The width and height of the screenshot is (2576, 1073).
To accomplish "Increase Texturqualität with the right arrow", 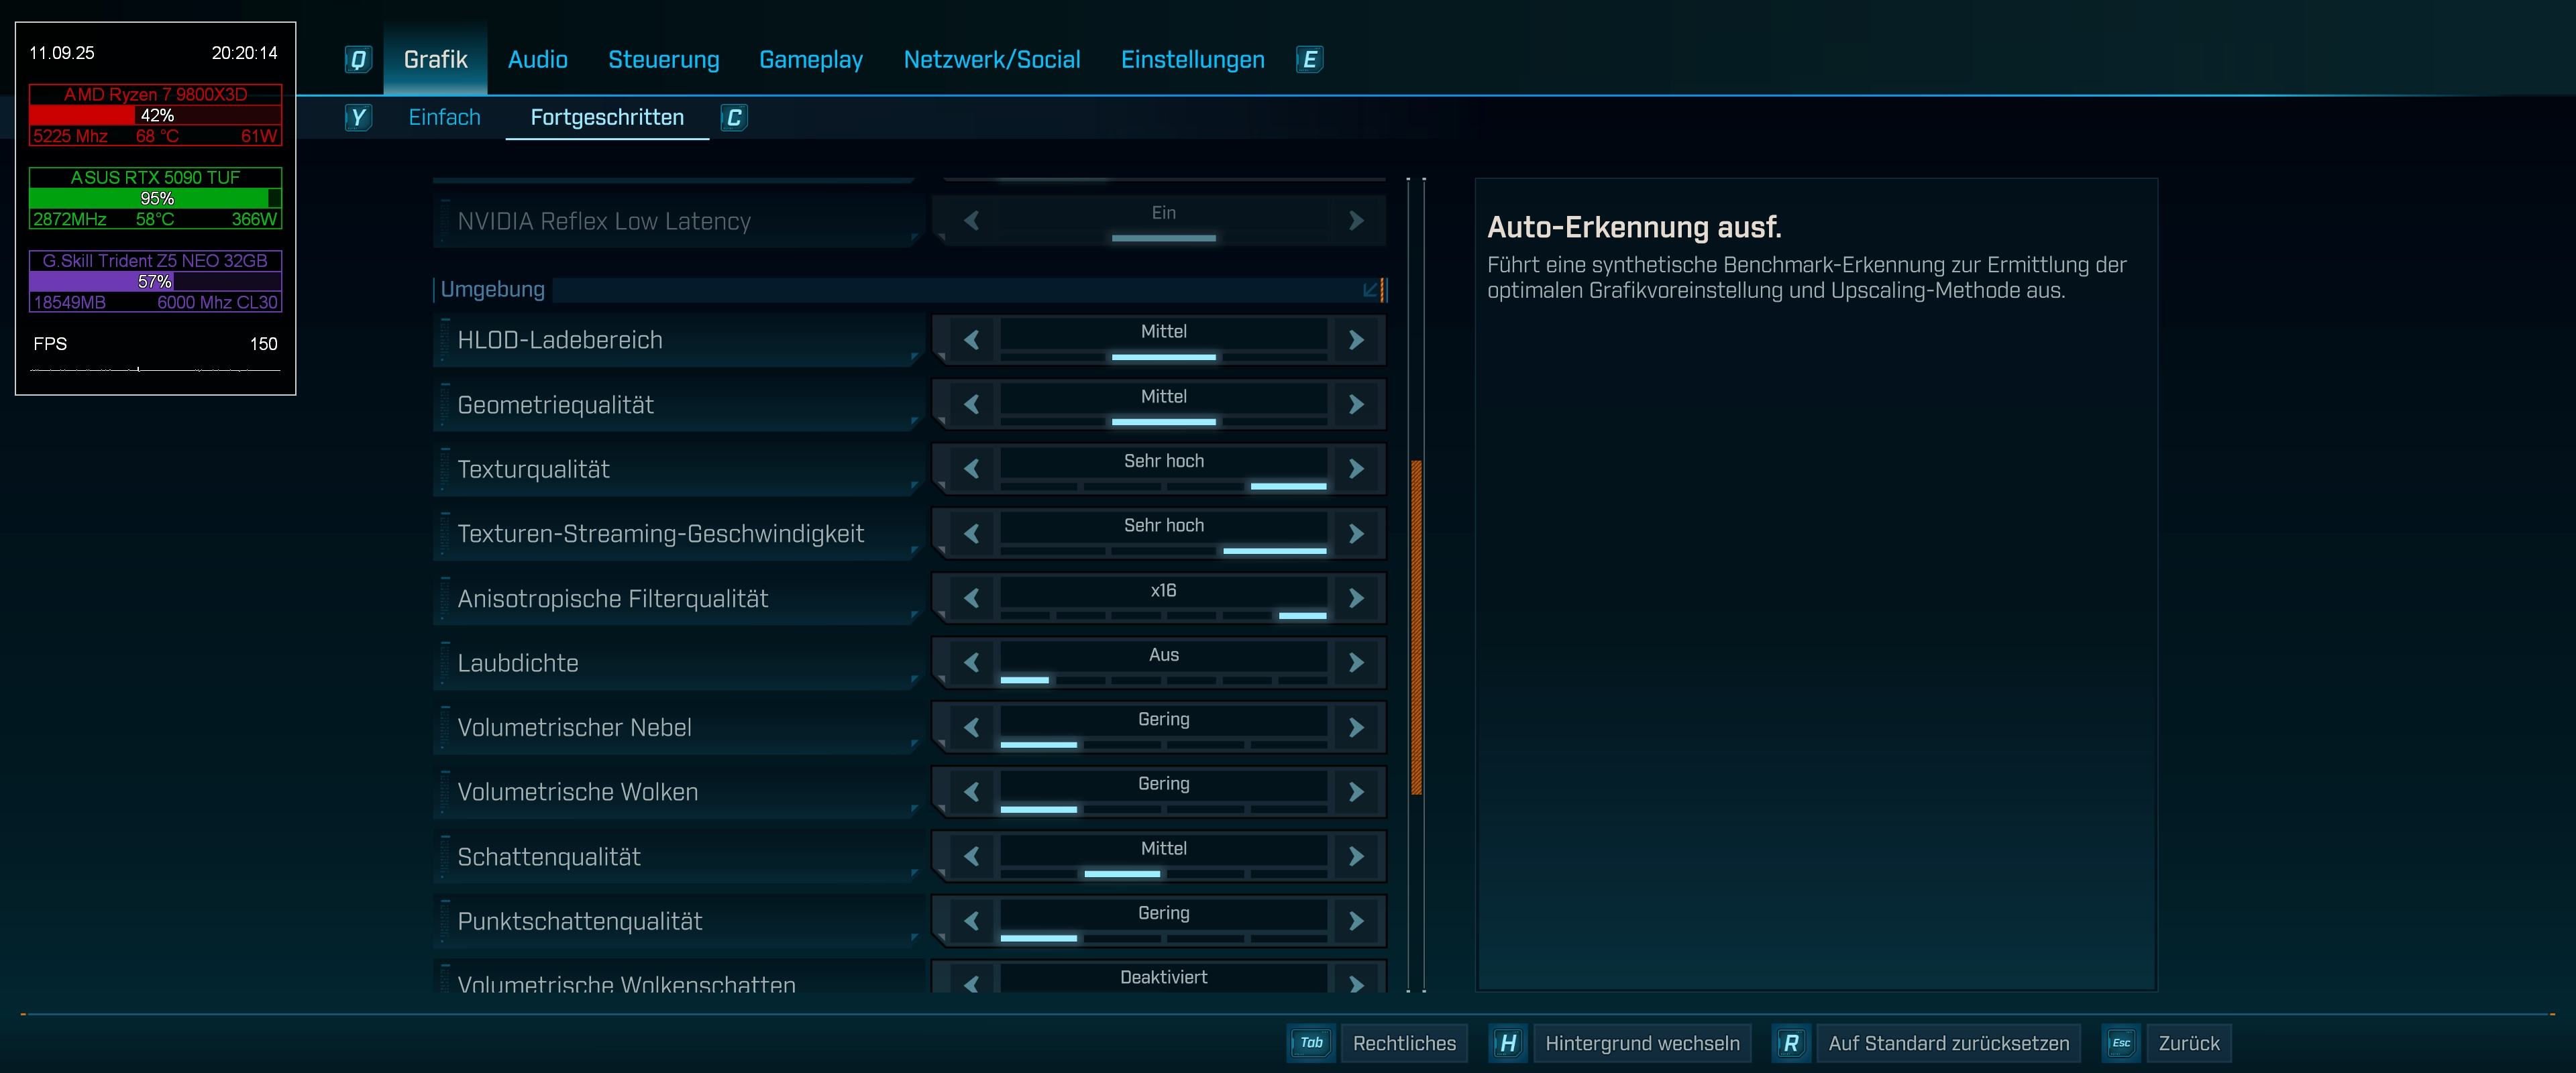I will 1356,469.
